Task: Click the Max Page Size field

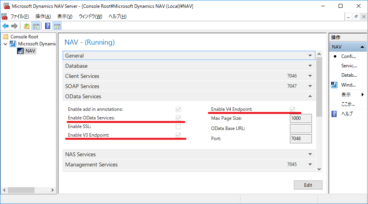Action: point(301,118)
